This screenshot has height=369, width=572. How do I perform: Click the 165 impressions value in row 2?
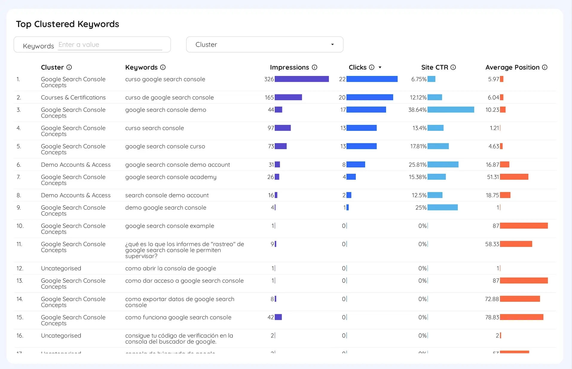(x=269, y=98)
